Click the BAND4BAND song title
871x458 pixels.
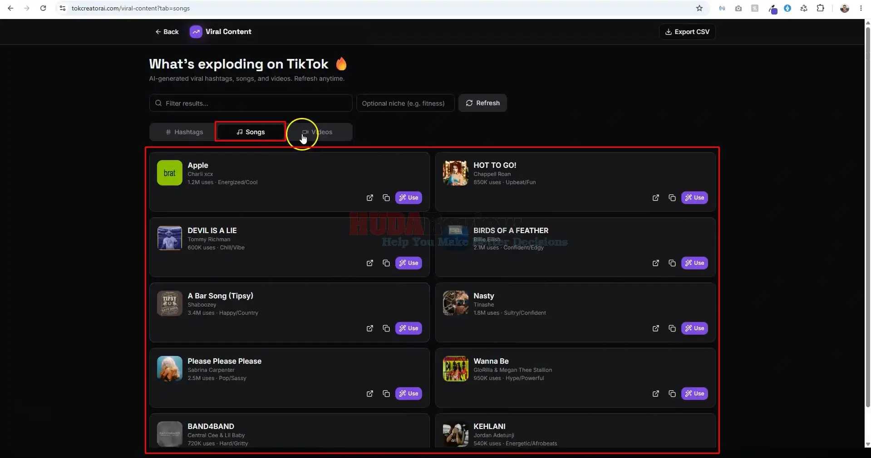click(211, 426)
